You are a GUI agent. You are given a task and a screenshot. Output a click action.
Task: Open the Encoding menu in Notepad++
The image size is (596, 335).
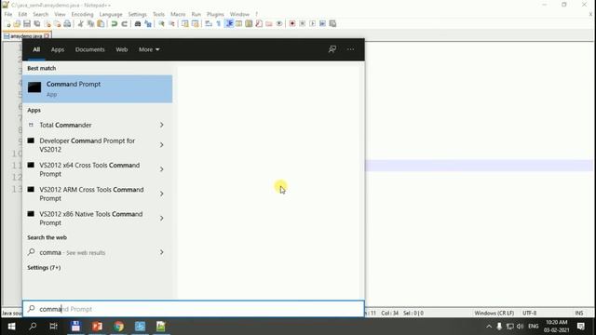coord(82,14)
